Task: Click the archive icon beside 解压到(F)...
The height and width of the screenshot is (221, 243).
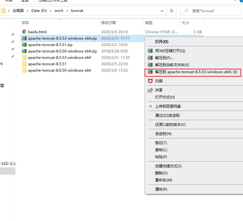Action: coord(150,58)
